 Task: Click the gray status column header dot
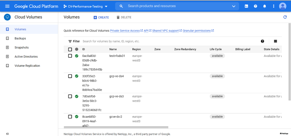point(76,49)
